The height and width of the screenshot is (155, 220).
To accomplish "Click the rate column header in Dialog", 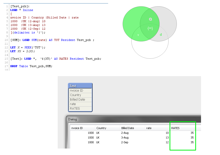I will pyautogui.click(x=149, y=128).
